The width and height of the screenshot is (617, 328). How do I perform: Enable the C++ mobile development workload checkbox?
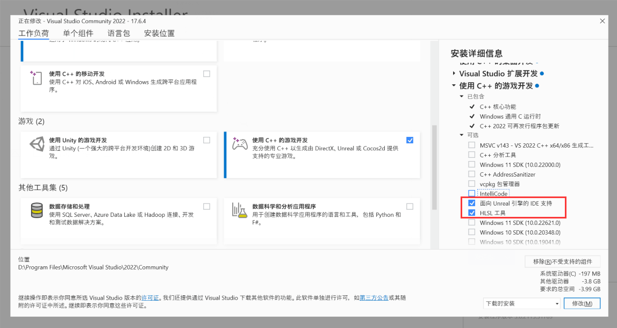click(206, 74)
